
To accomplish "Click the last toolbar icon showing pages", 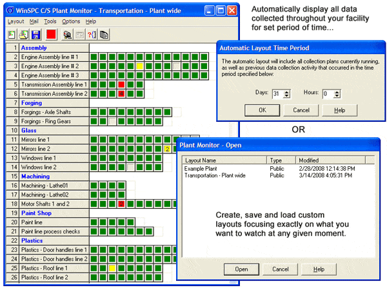I will (x=104, y=33).
